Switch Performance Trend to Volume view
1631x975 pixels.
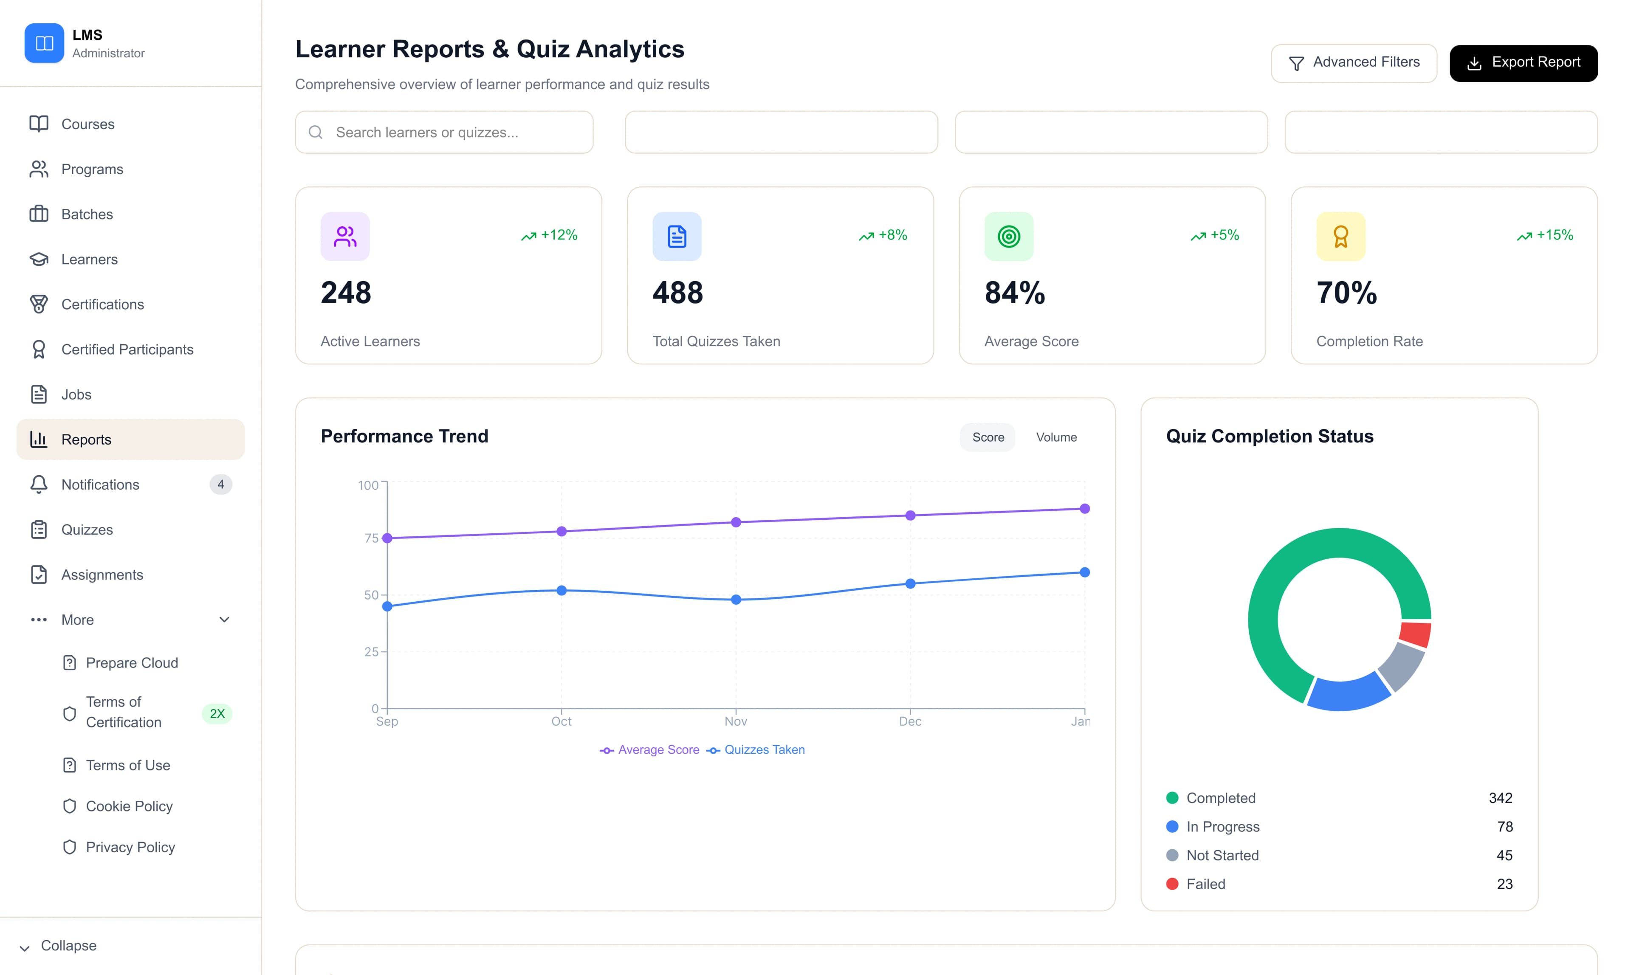(x=1055, y=437)
